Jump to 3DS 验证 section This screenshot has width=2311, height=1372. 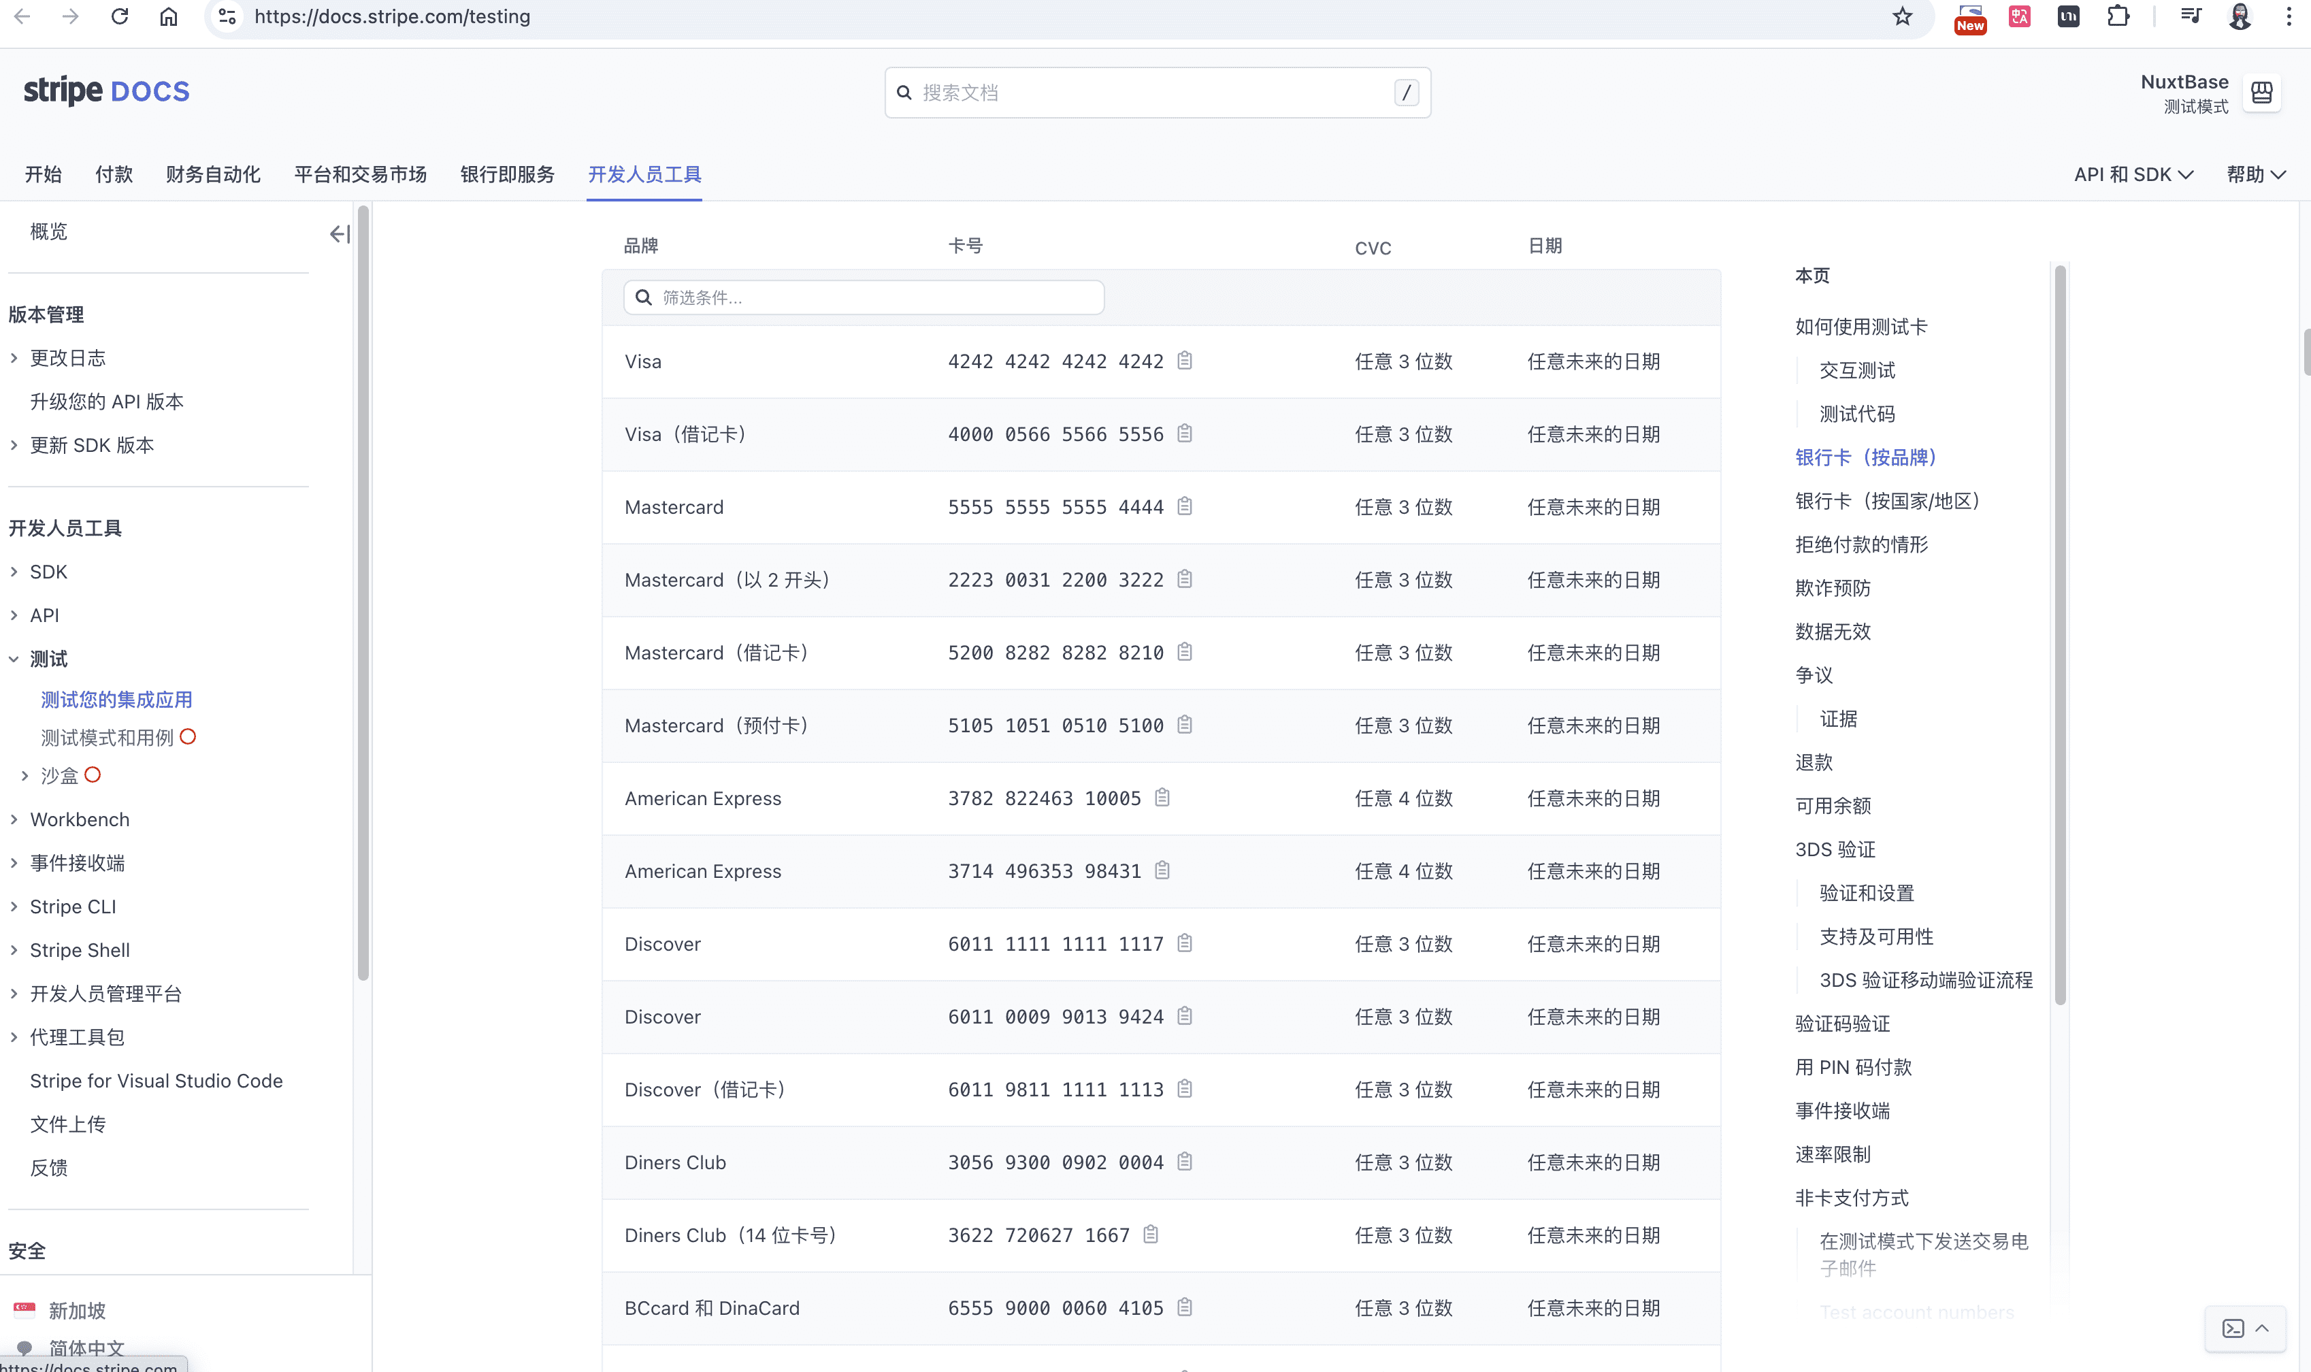point(1835,849)
